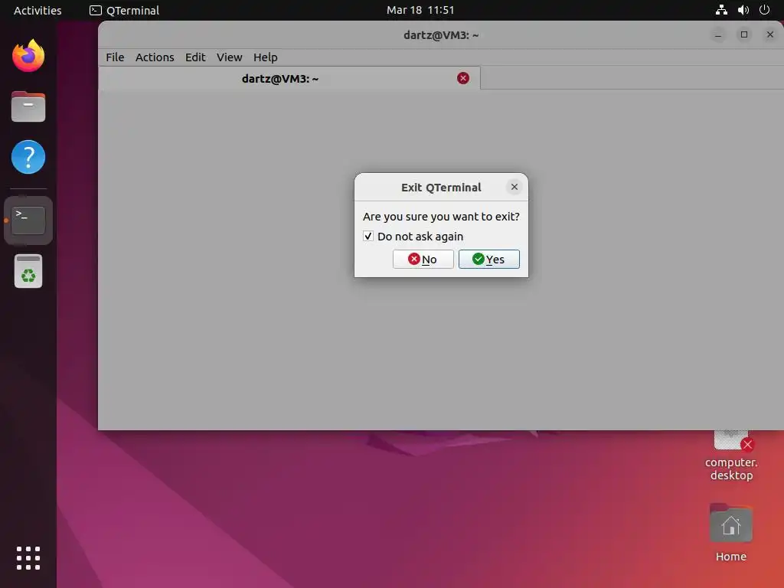Open Files manager from the dock
784x588 pixels.
[28, 106]
